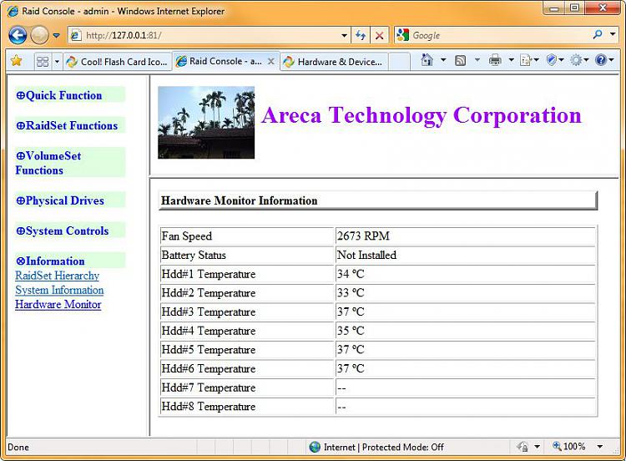626x461 pixels.
Task: Open the Safety shield menu
Action: pos(555,60)
